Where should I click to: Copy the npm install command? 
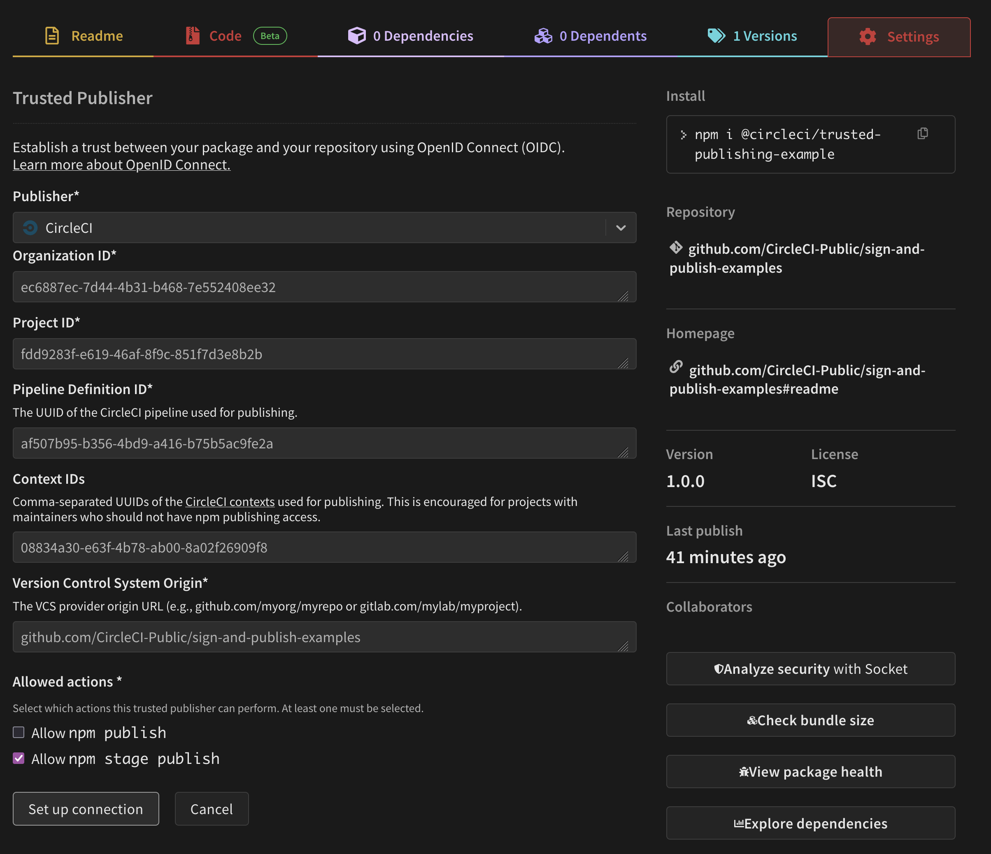(923, 133)
